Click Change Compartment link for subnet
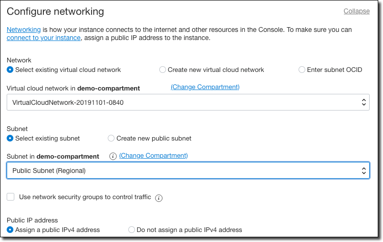 point(153,155)
